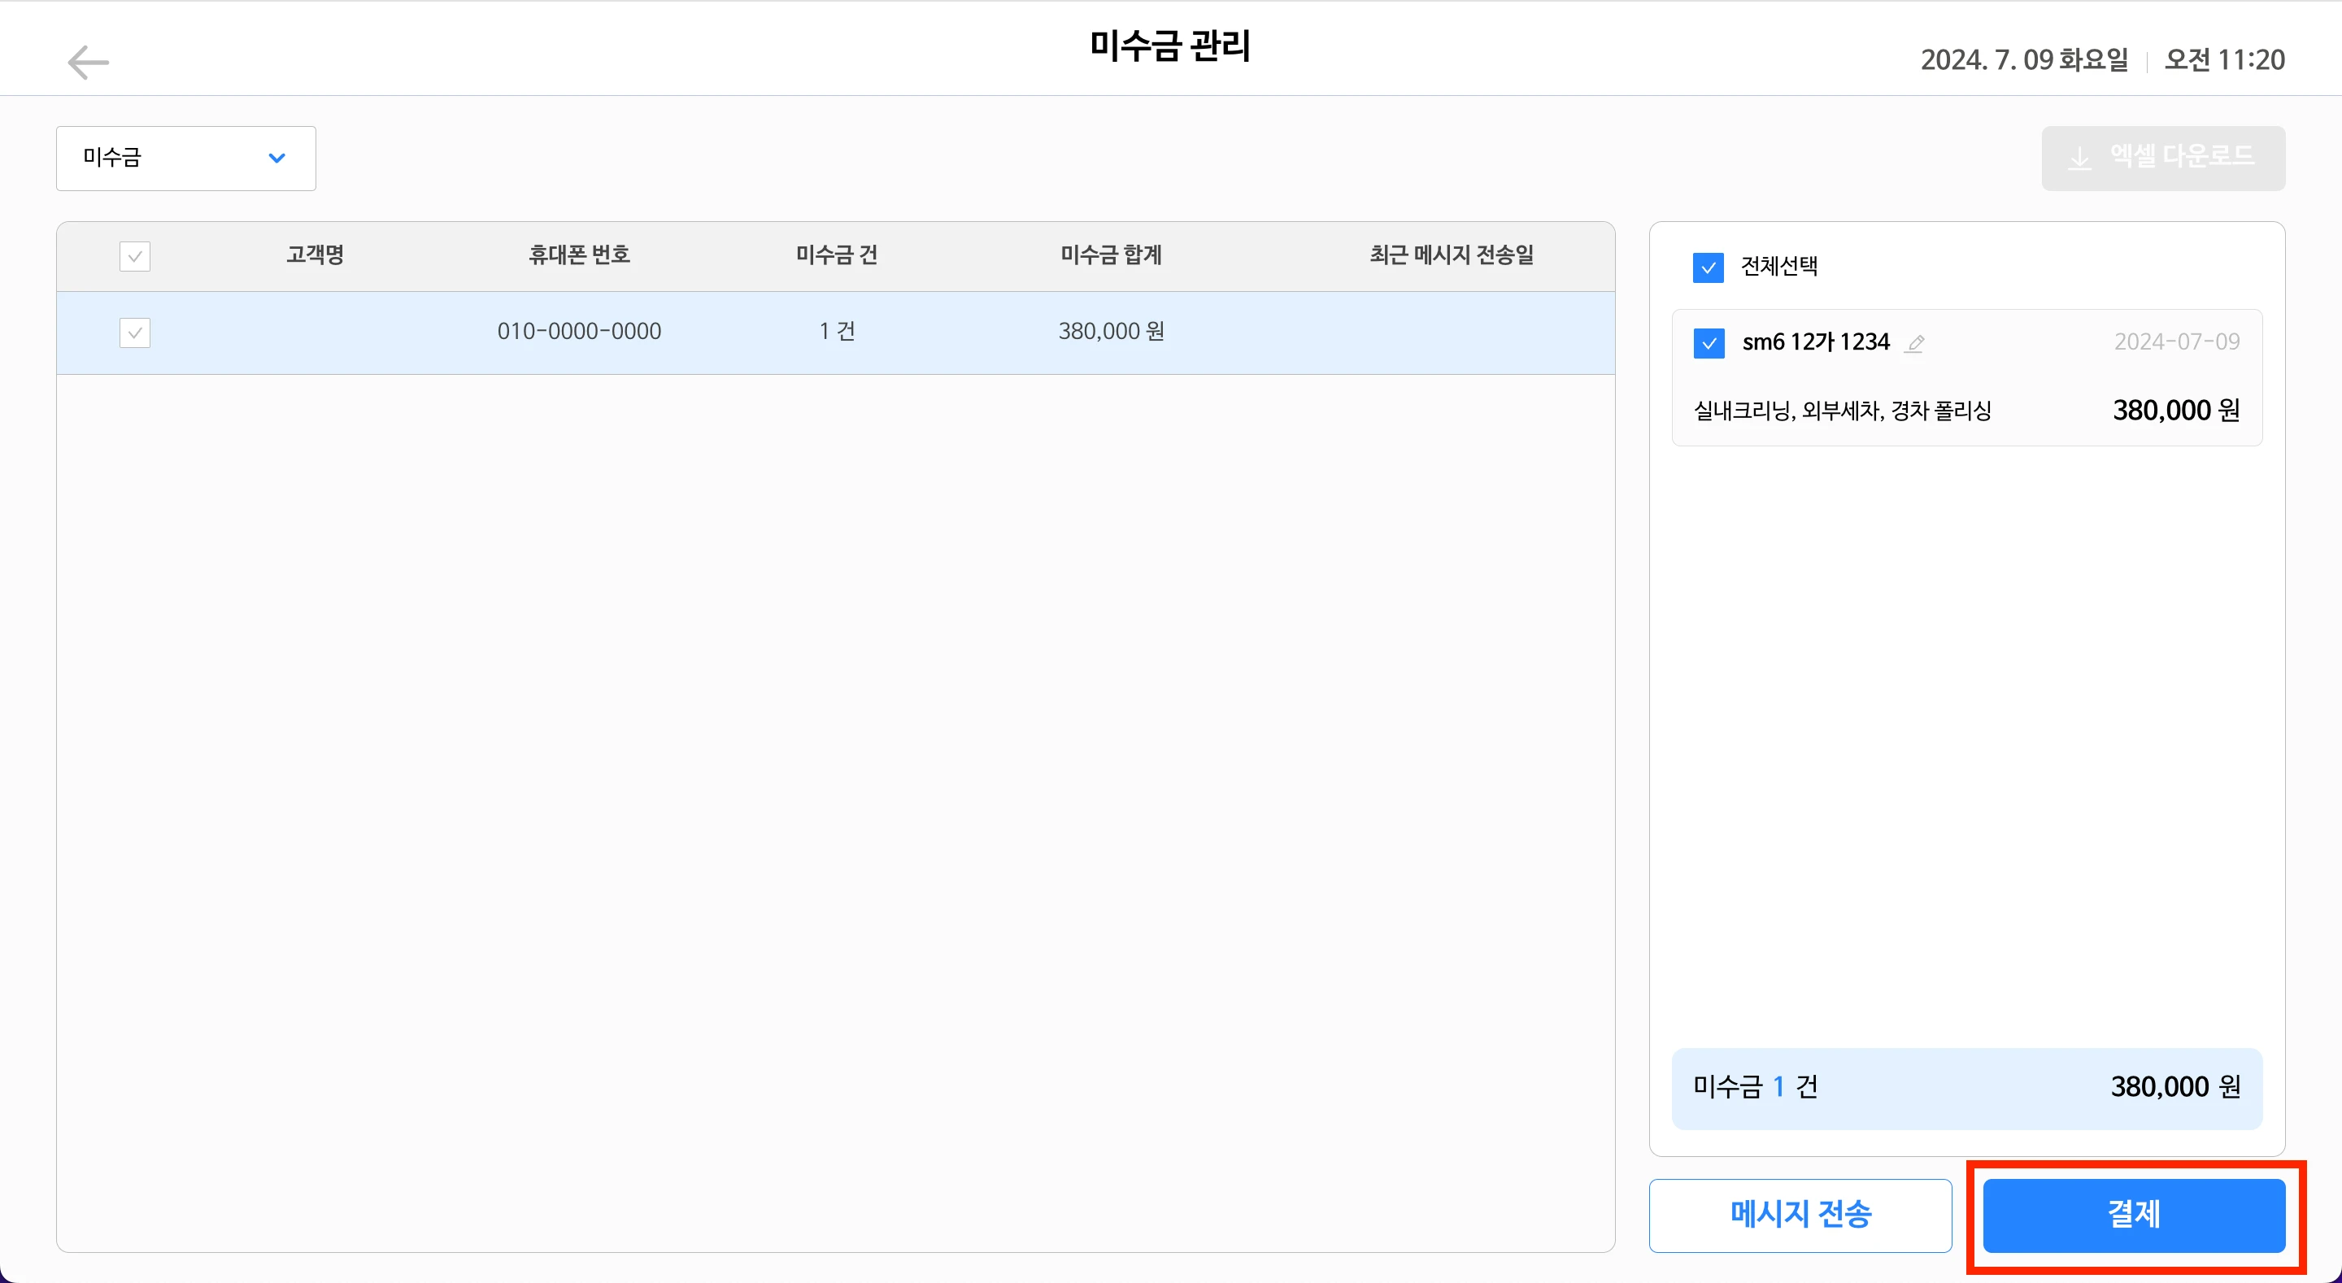Click the sm6 12가 1234 vehicle label
The image size is (2342, 1283).
tap(1816, 342)
